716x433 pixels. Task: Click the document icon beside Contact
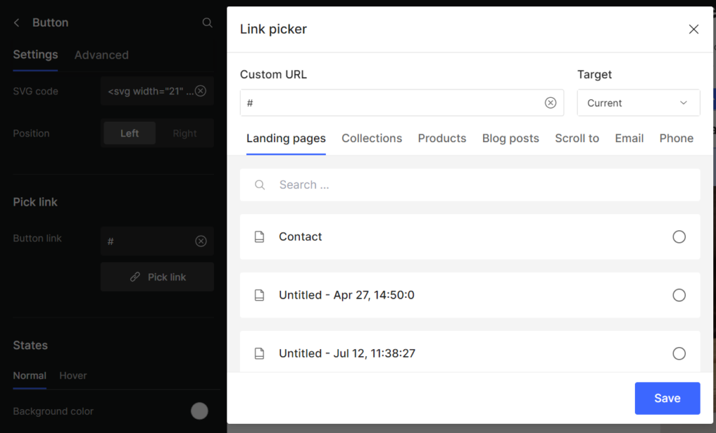(x=259, y=237)
